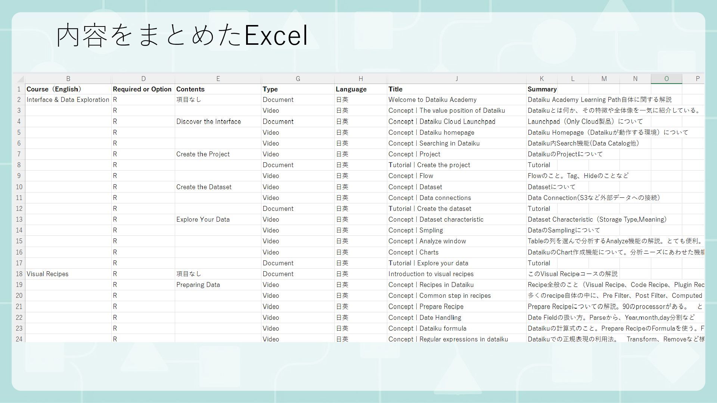This screenshot has width=717, height=403.
Task: Click the 'Type' header cell
Action: tap(298, 89)
